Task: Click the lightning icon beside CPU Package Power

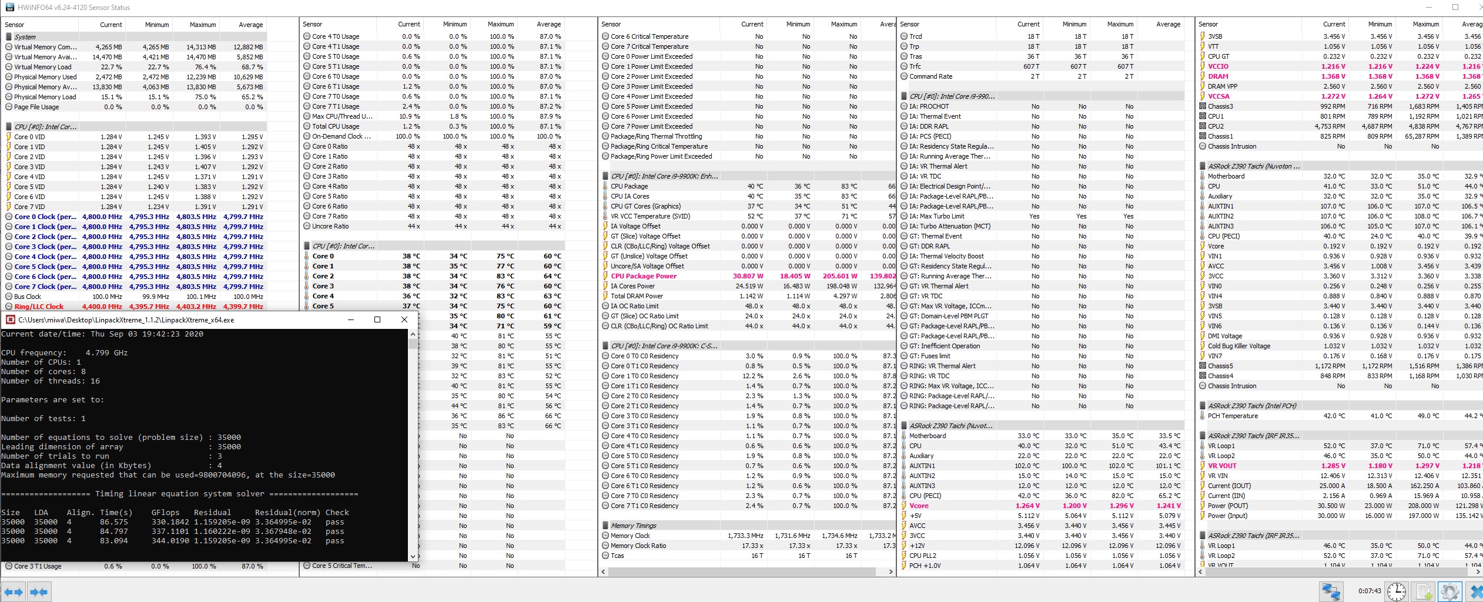Action: 605,276
